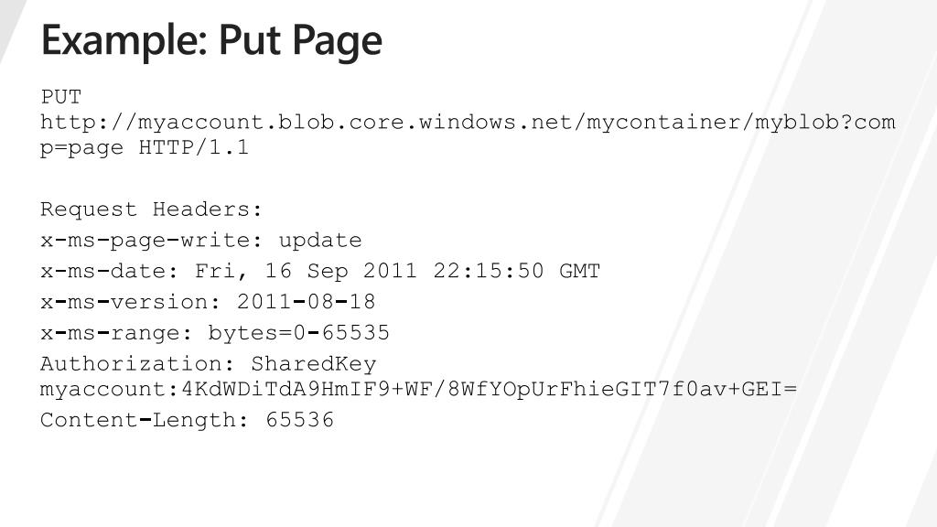Viewport: 937px width, 527px height.
Task: Select the 'Request Headers:' label
Action: [x=151, y=210]
